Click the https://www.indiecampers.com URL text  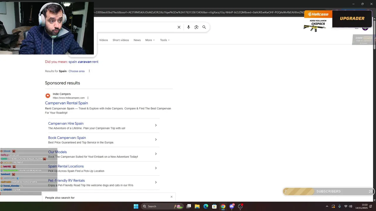(69, 98)
